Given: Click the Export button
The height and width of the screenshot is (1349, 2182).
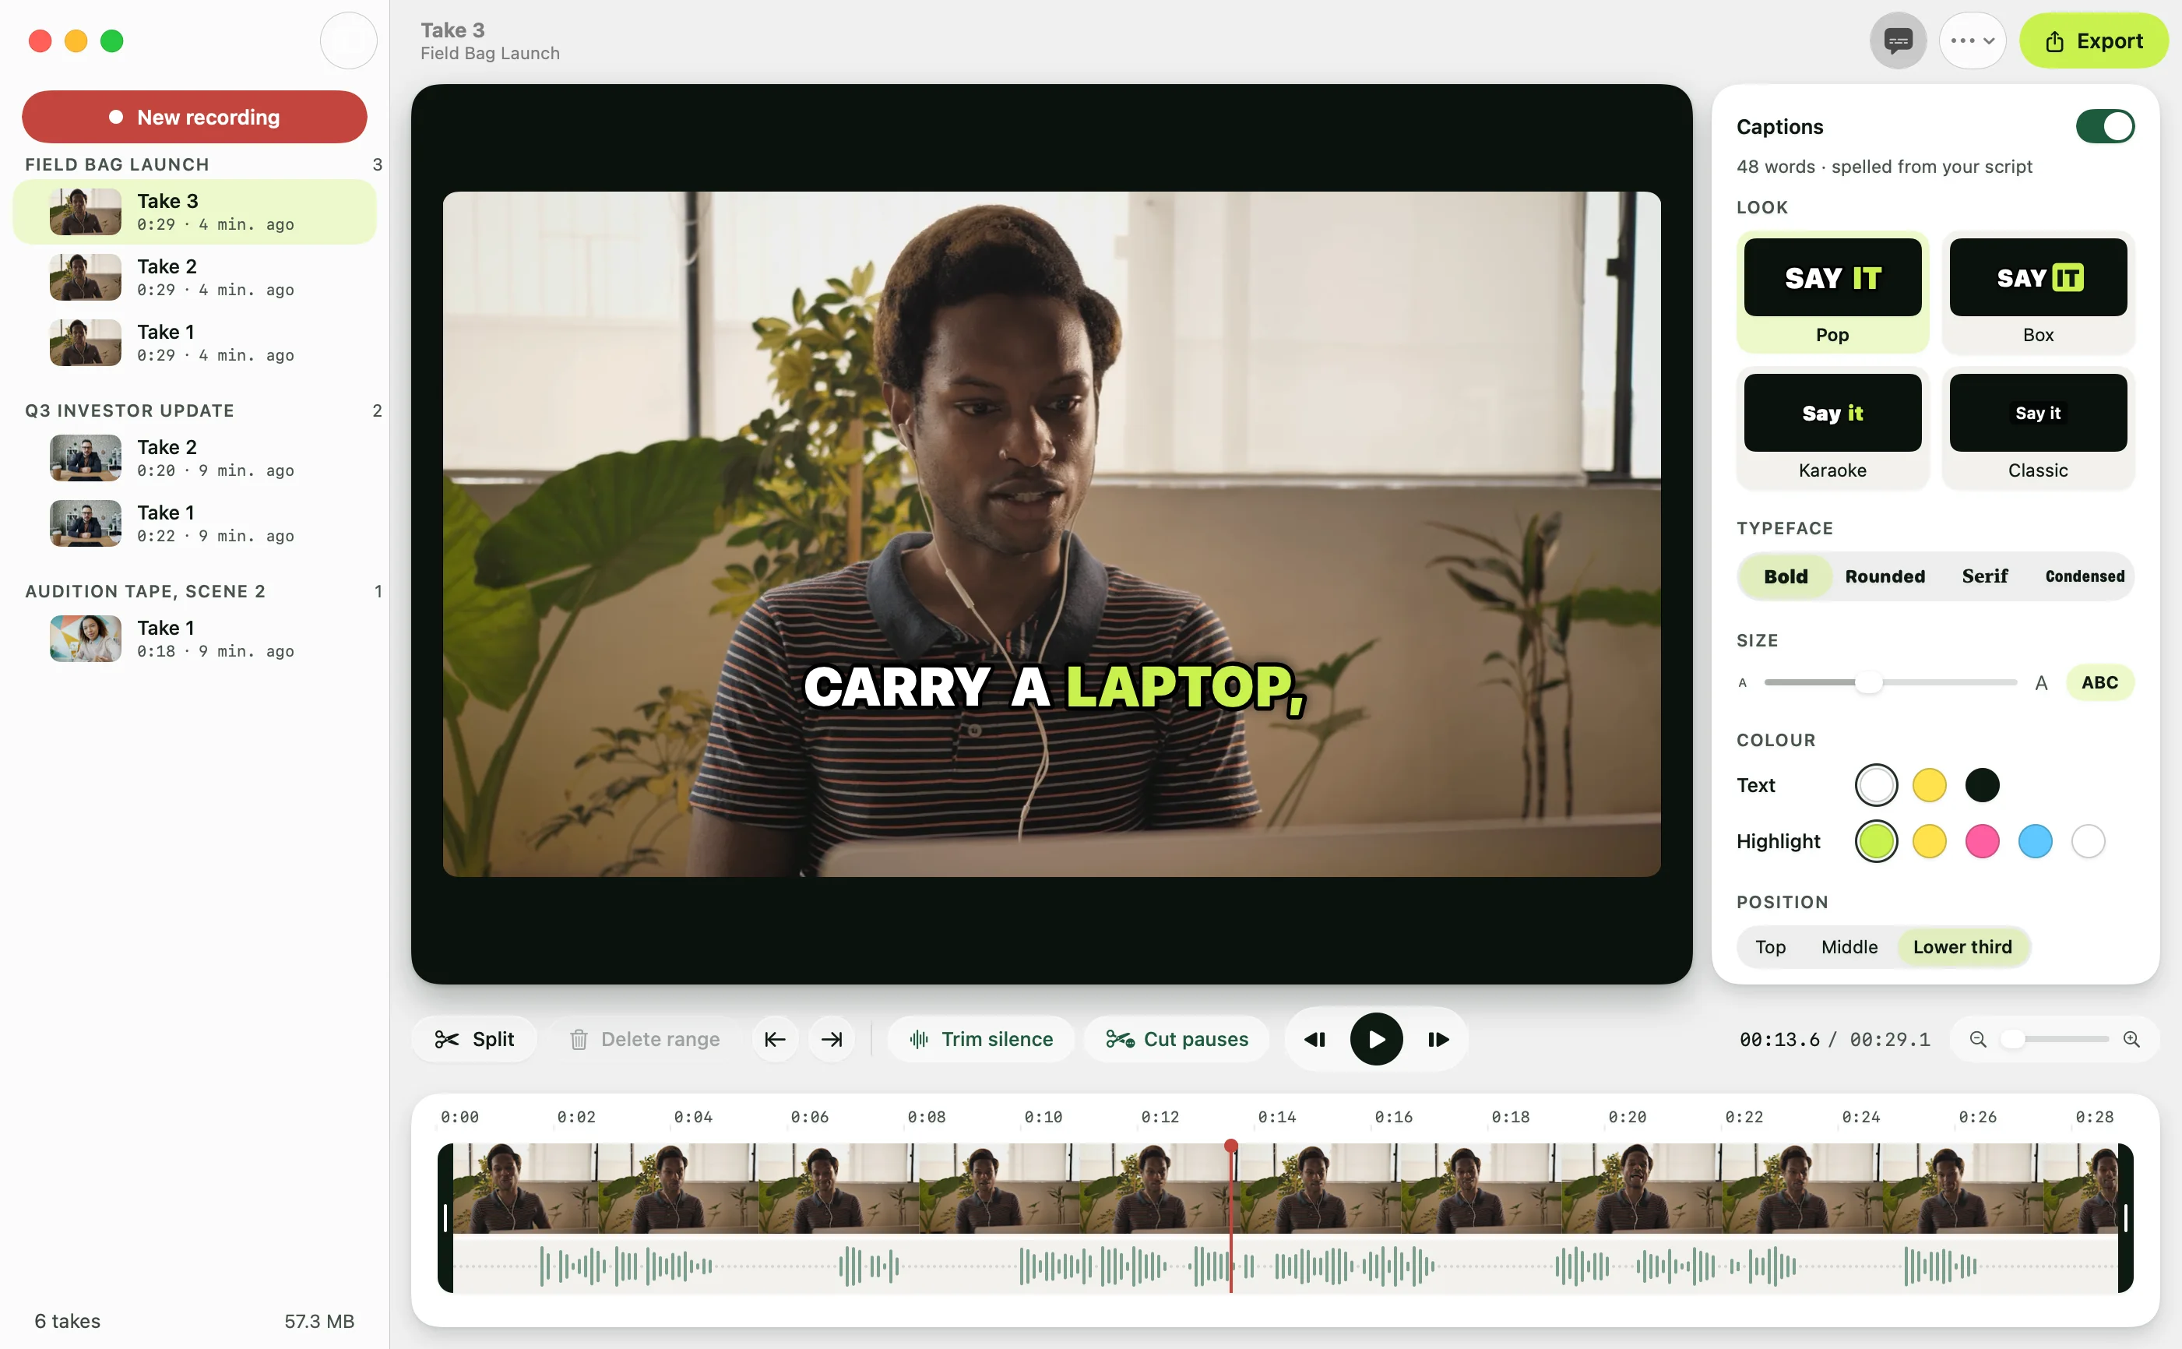Looking at the screenshot, I should (2092, 41).
